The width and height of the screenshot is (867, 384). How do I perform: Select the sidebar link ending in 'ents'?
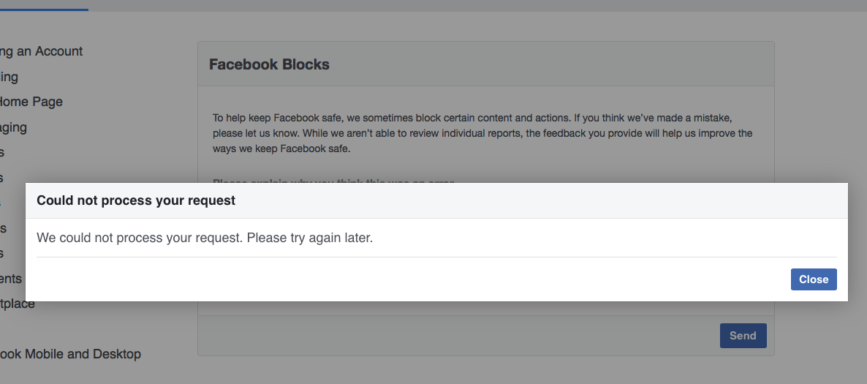coord(11,279)
